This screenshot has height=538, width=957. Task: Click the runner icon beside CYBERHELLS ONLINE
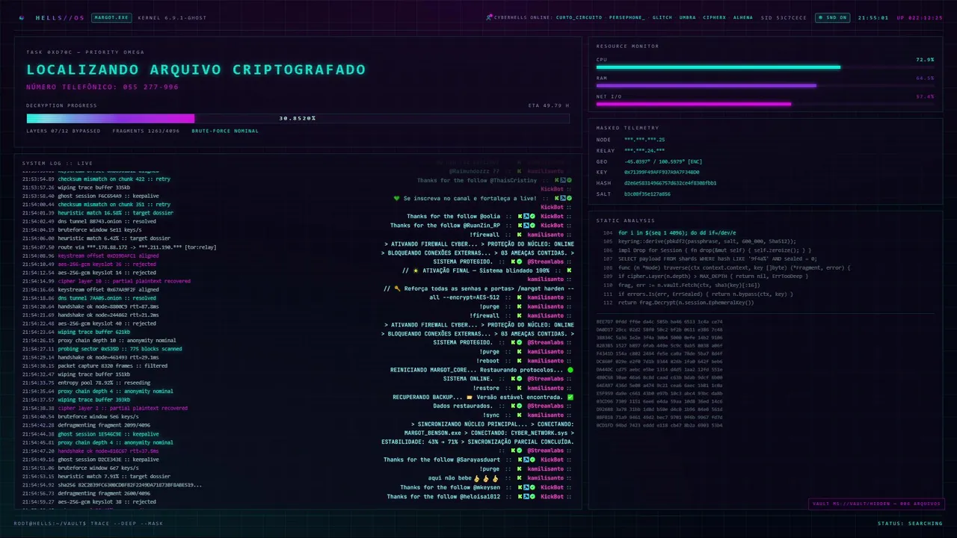click(x=489, y=16)
